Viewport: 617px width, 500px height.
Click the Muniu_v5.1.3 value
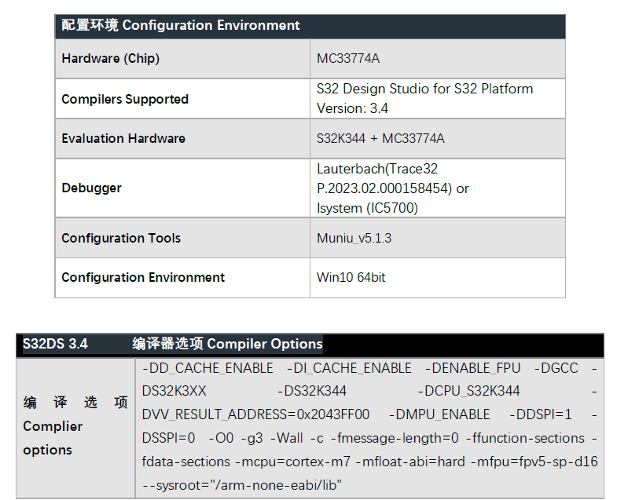pyautogui.click(x=354, y=238)
